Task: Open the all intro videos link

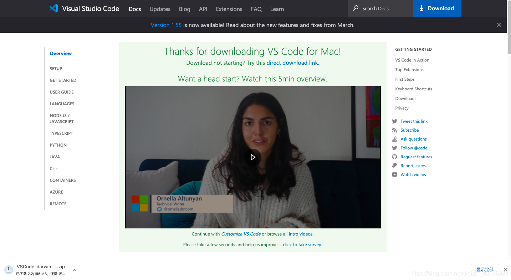Action: [298, 234]
